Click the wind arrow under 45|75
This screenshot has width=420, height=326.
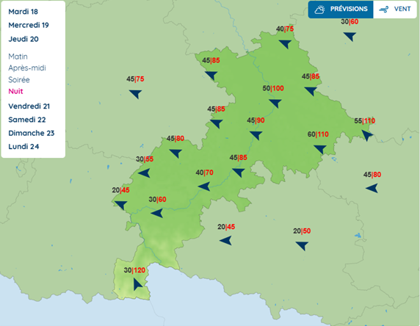coord(136,94)
